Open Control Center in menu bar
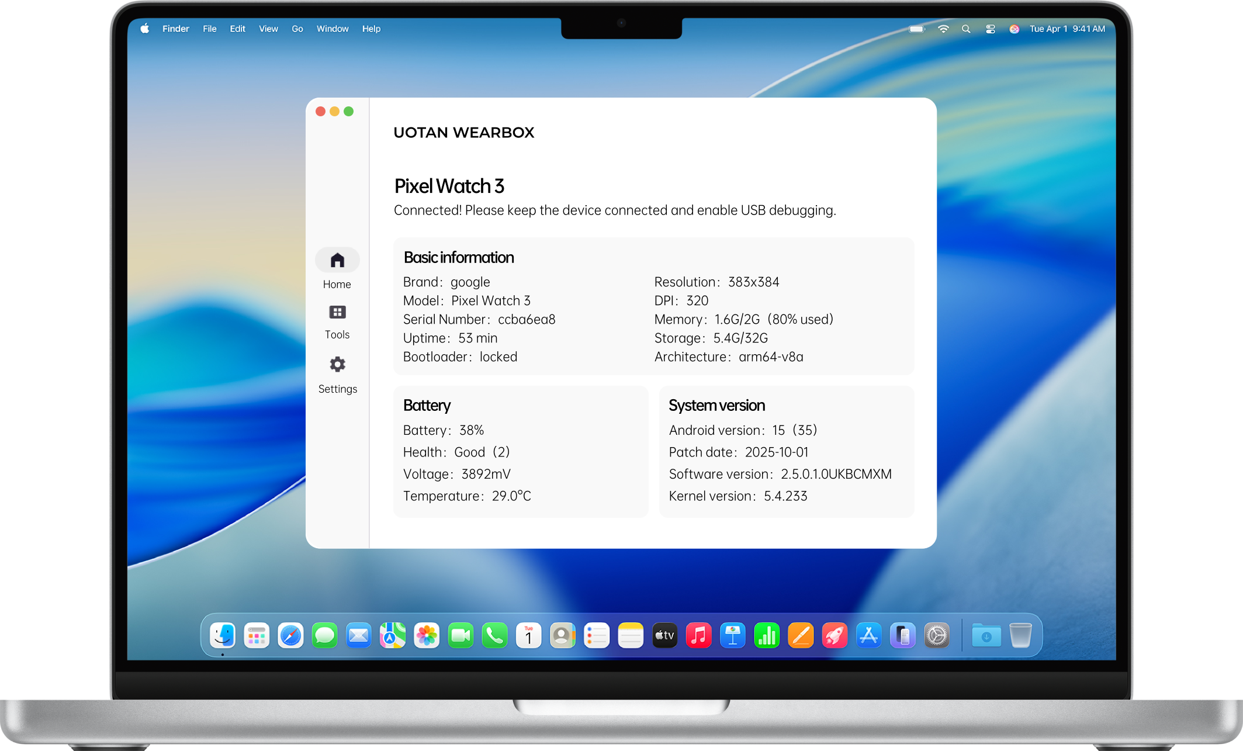 click(990, 29)
